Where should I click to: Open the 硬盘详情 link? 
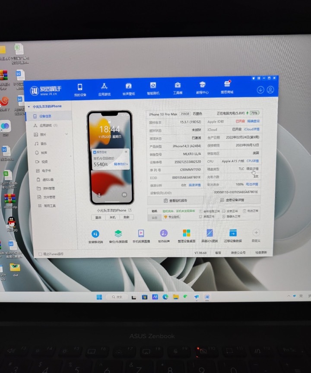(252, 169)
